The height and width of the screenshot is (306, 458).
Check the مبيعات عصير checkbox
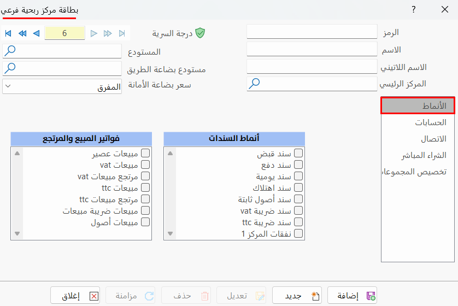145,153
